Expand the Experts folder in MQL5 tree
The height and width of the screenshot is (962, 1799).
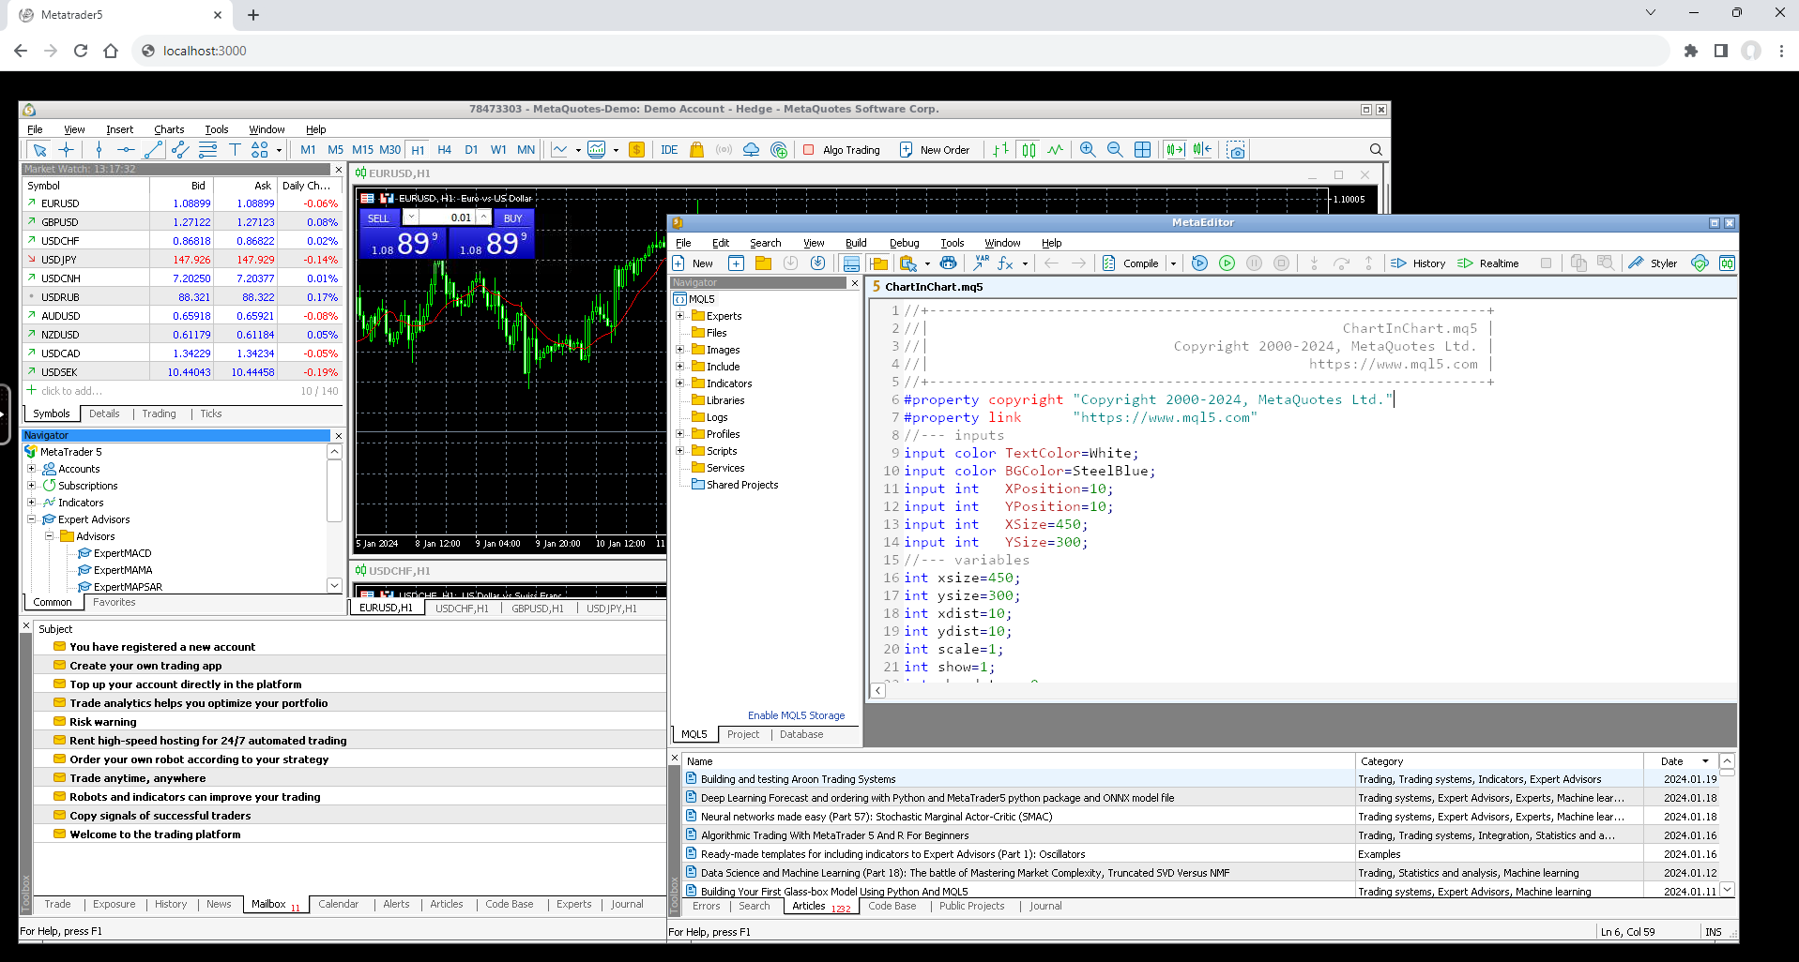[680, 316]
